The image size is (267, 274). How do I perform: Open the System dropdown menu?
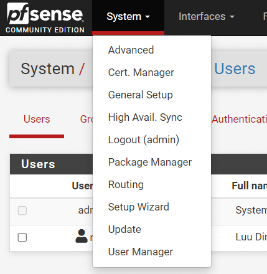pos(128,17)
